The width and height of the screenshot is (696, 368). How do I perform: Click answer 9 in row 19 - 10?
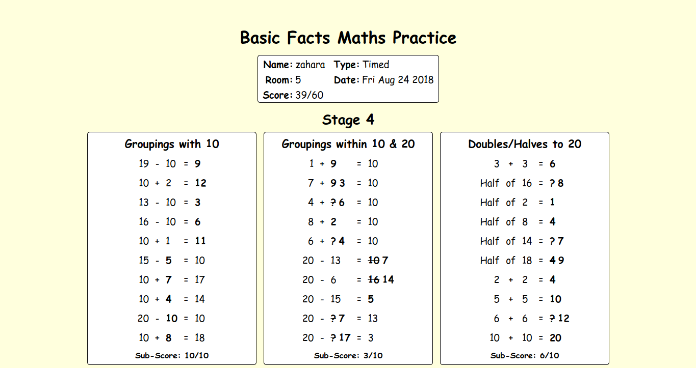[198, 164]
